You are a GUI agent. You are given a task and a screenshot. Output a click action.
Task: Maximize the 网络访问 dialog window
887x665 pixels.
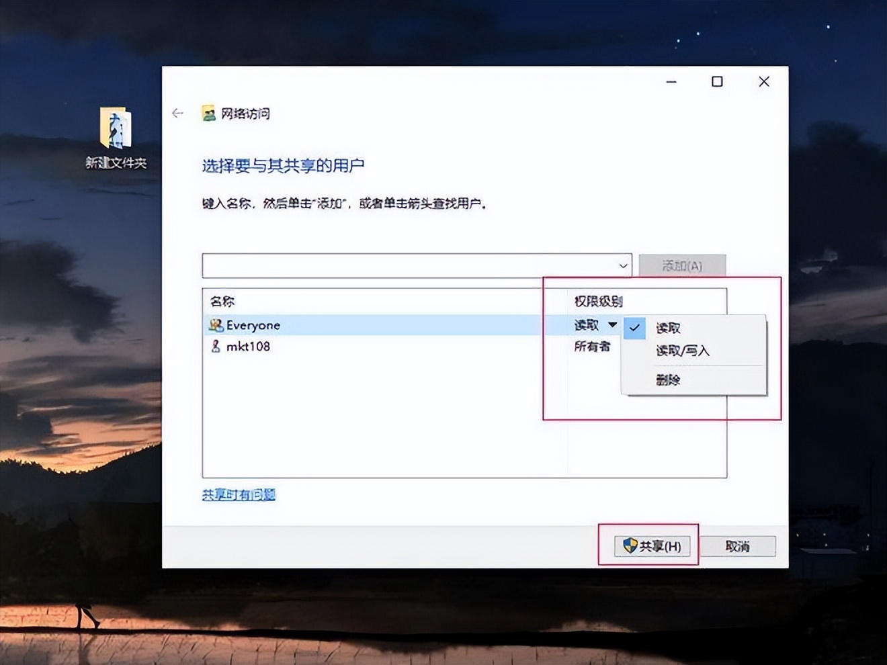(x=717, y=81)
